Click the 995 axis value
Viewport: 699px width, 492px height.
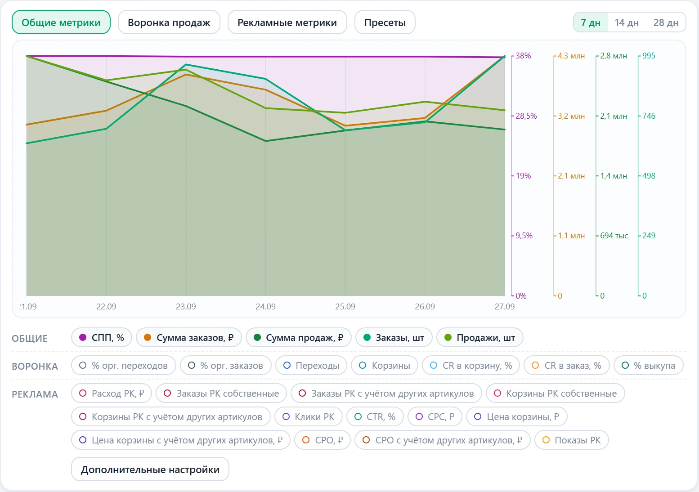(649, 56)
